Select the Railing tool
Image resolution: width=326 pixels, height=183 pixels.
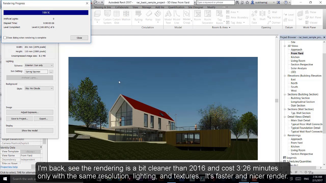(139, 17)
